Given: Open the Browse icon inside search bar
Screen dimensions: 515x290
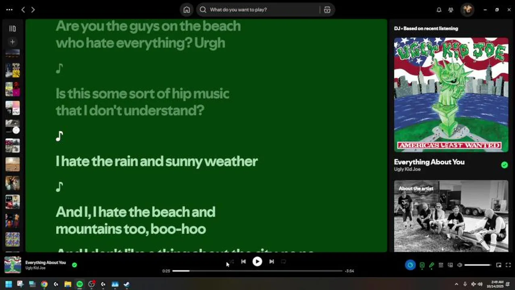Looking at the screenshot, I should (x=327, y=10).
